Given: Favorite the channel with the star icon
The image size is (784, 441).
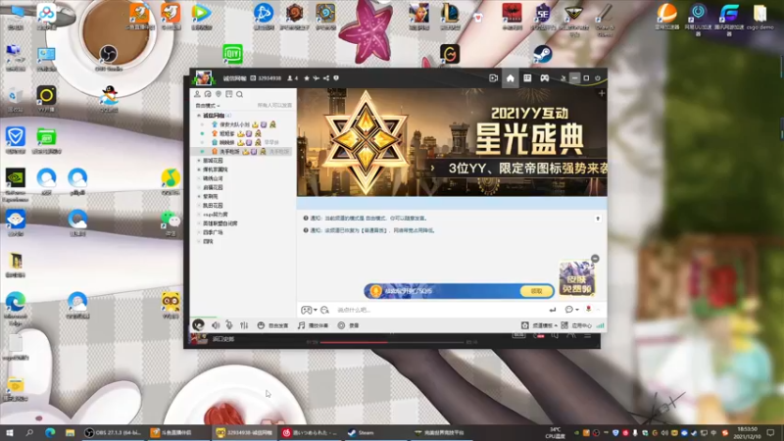Looking at the screenshot, I should point(307,78).
